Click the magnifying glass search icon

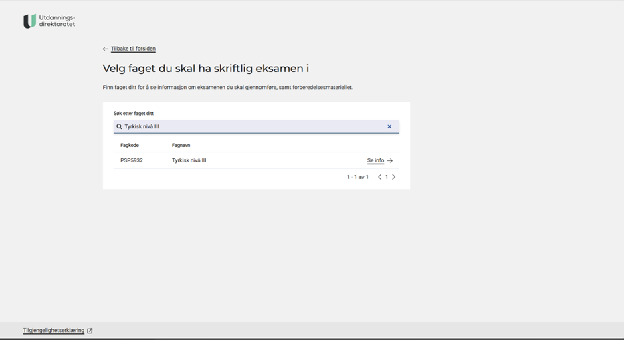[x=119, y=126]
